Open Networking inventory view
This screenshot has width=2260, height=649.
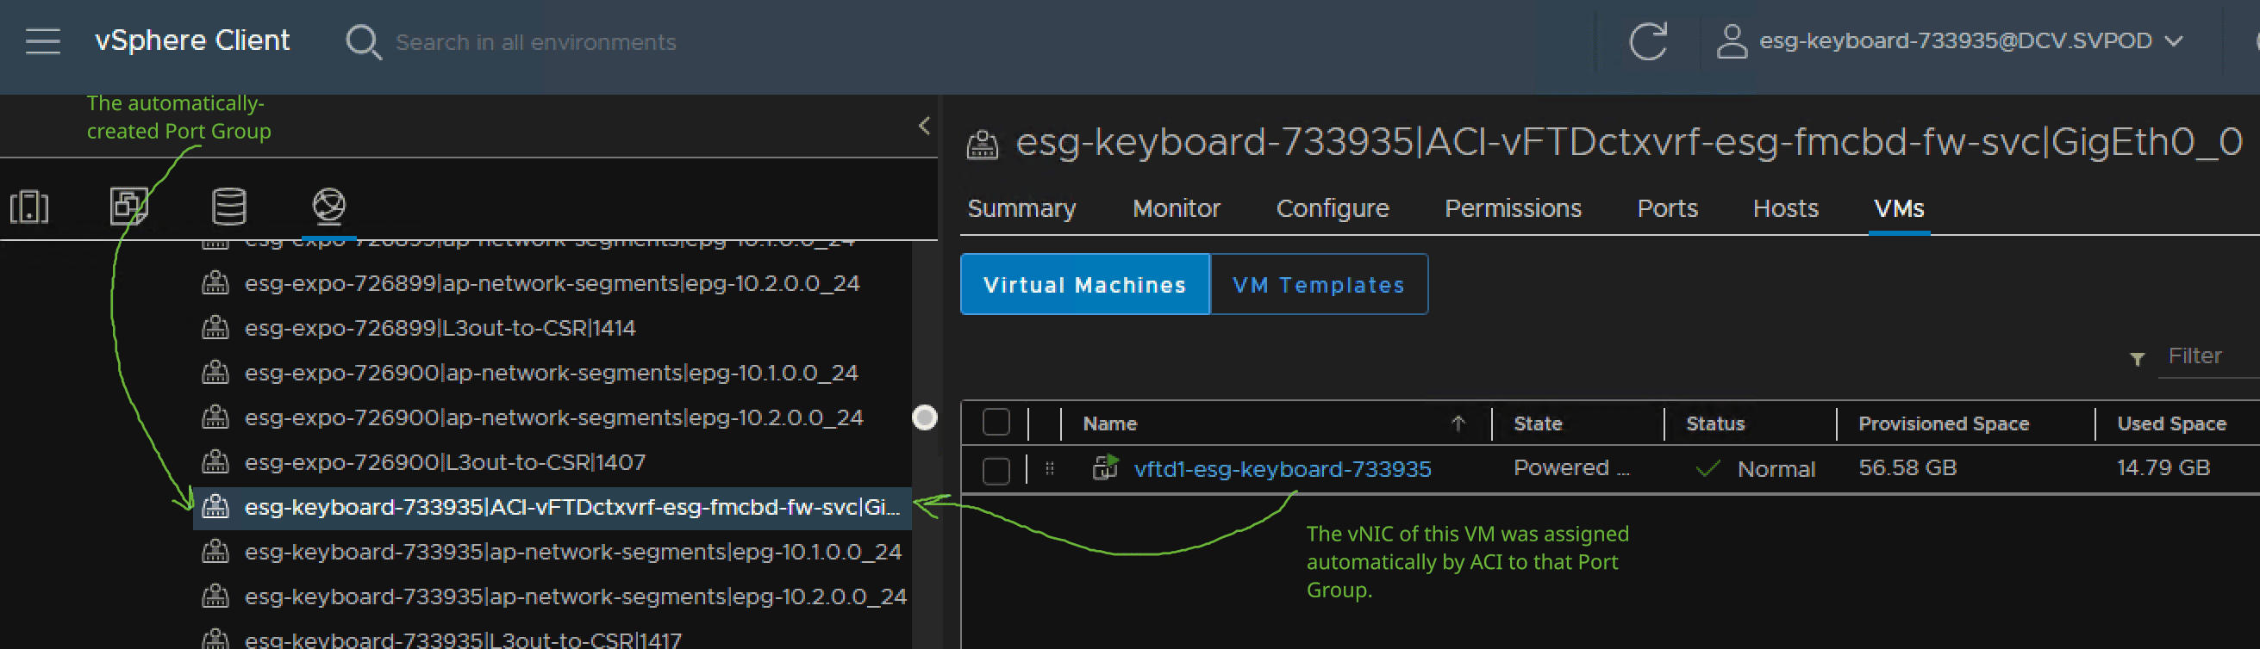pos(329,206)
